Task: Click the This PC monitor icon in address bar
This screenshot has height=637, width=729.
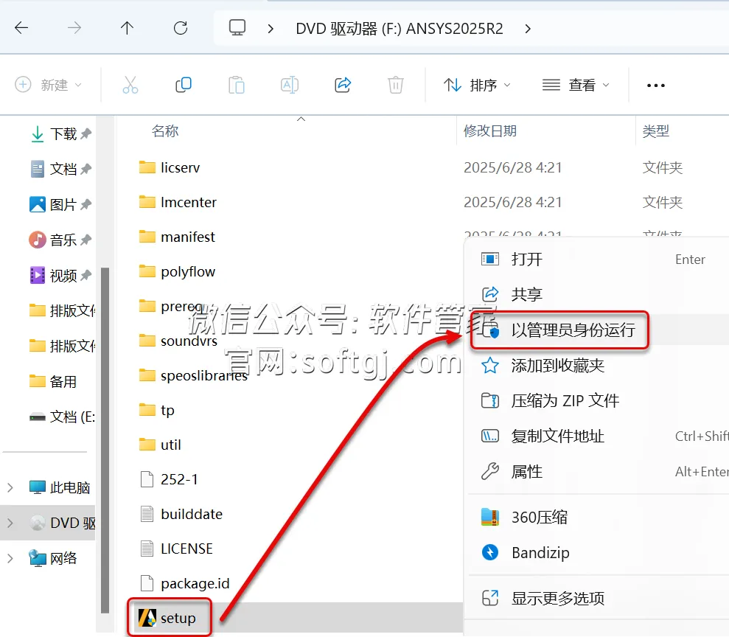Action: point(237,28)
